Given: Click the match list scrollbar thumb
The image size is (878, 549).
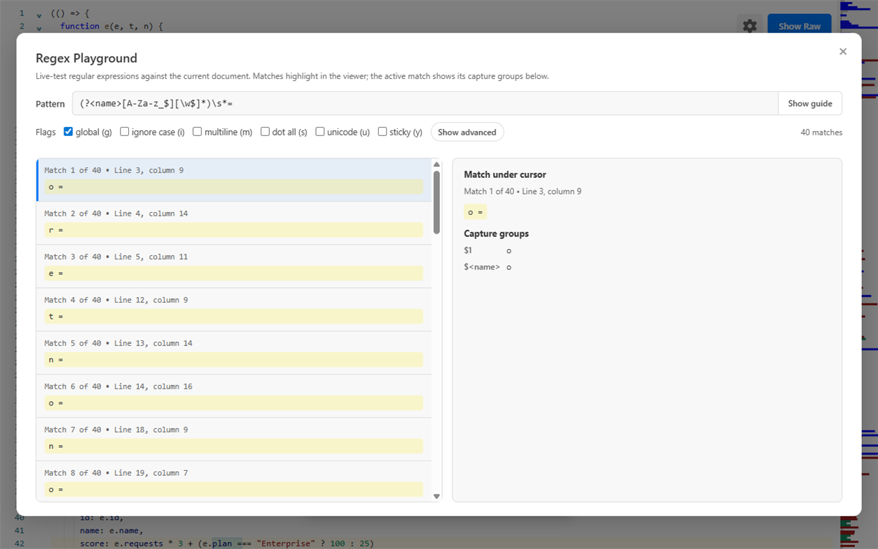Looking at the screenshot, I should click(x=437, y=202).
